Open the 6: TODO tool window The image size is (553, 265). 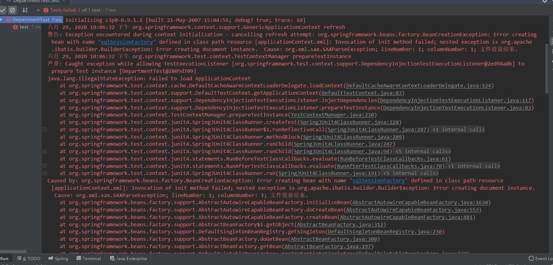point(29,259)
